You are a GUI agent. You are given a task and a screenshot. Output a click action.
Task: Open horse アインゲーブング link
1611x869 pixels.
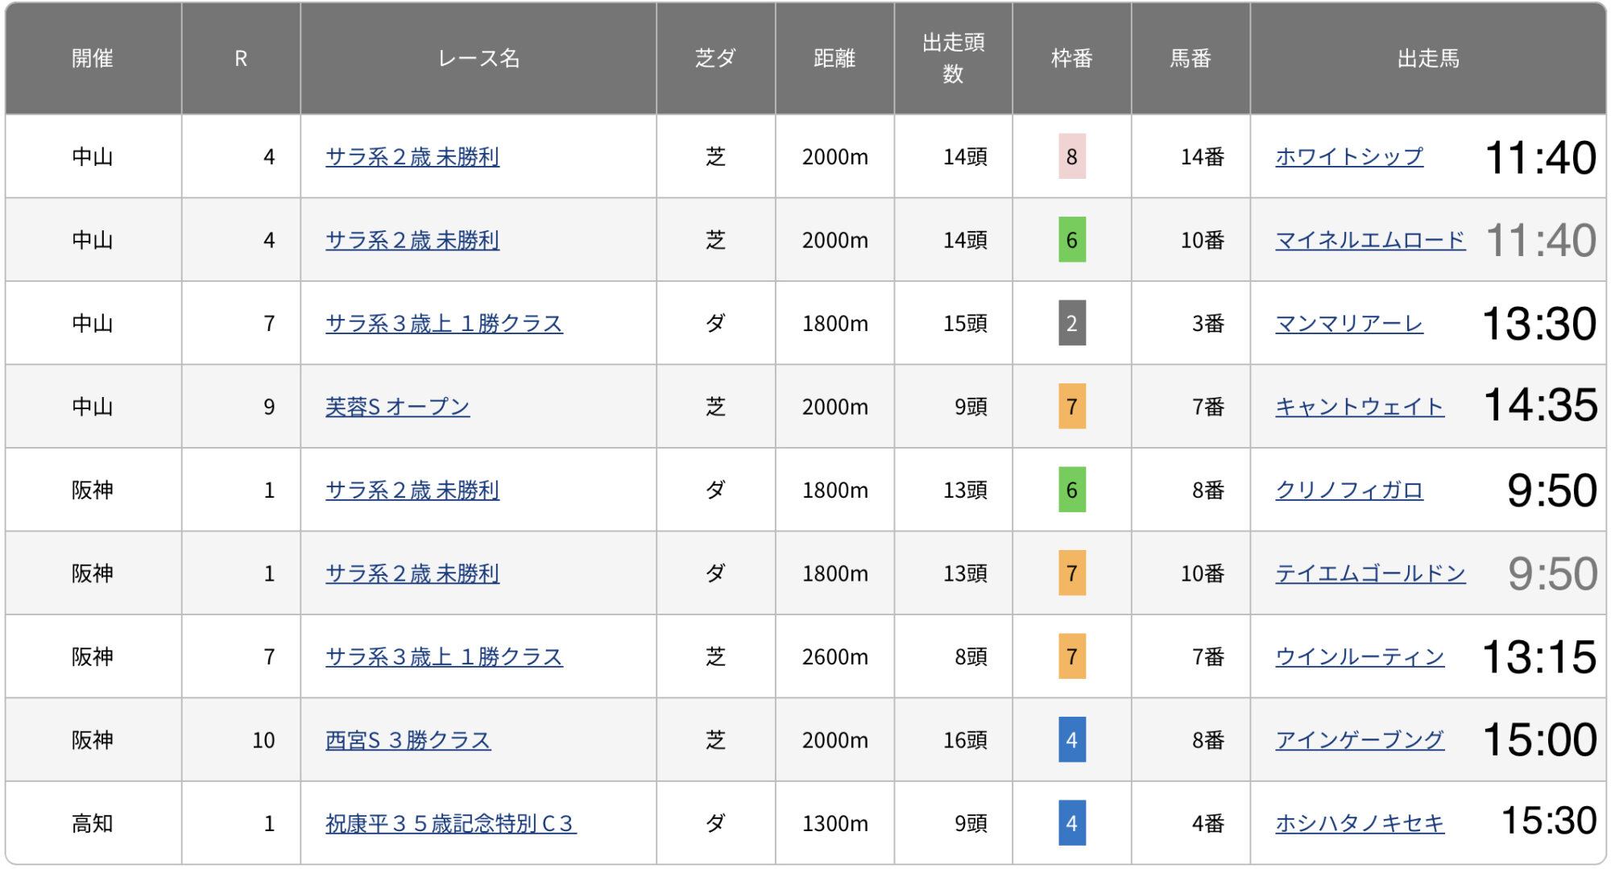1360,740
